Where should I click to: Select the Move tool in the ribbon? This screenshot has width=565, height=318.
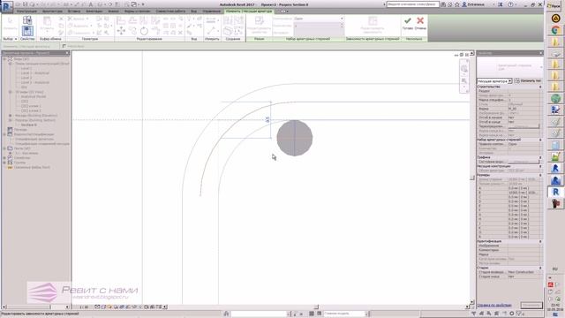click(121, 32)
